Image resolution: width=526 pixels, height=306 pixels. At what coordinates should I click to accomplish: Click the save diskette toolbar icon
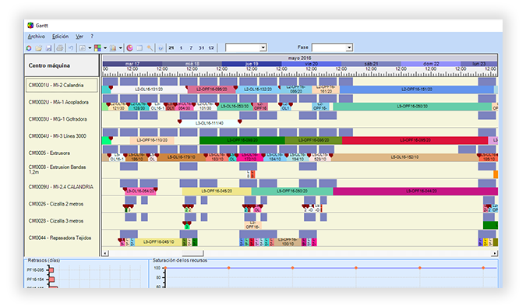point(49,48)
